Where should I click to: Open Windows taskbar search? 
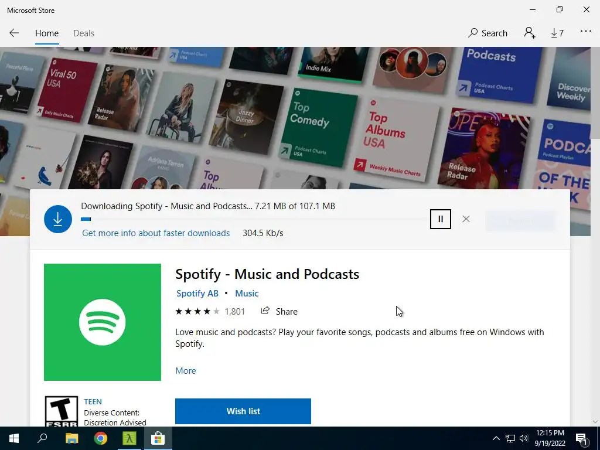[42, 438]
